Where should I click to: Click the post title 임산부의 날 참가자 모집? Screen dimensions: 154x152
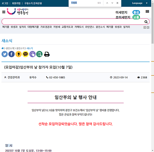(38, 67)
